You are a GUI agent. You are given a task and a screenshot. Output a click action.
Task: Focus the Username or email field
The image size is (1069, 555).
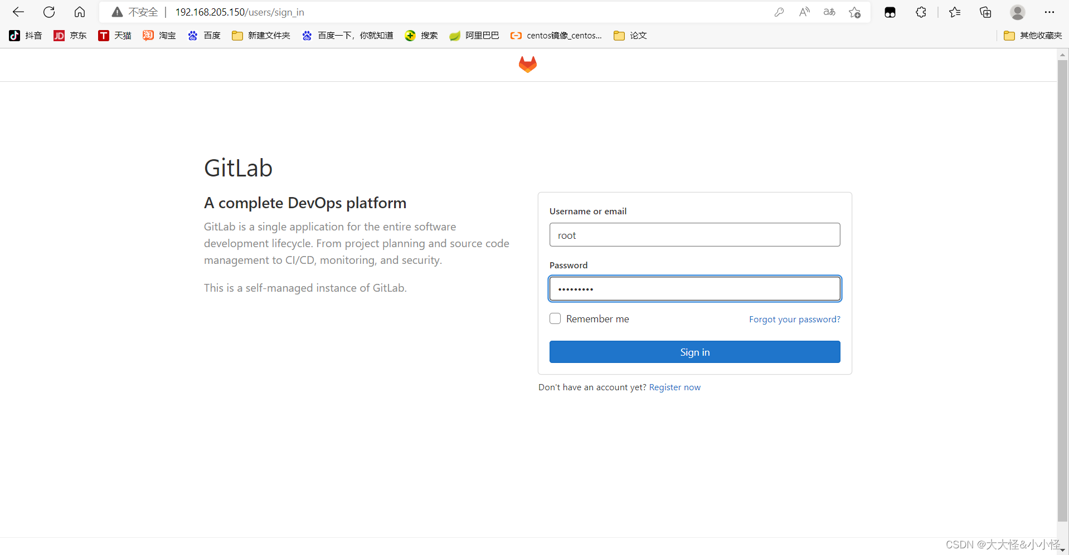(x=694, y=235)
